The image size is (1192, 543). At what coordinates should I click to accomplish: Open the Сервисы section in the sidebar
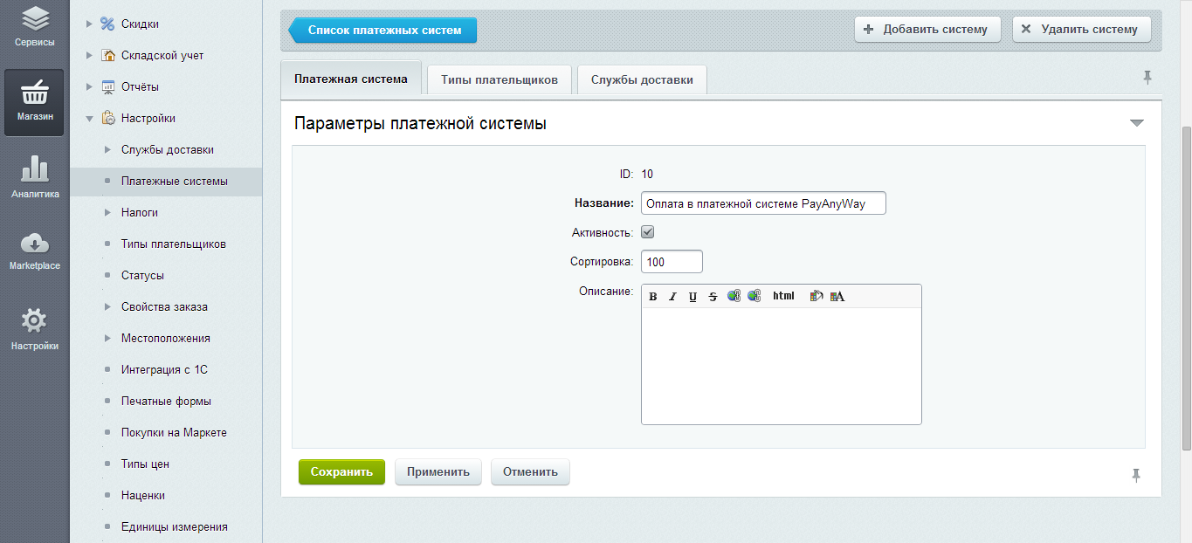[34, 28]
